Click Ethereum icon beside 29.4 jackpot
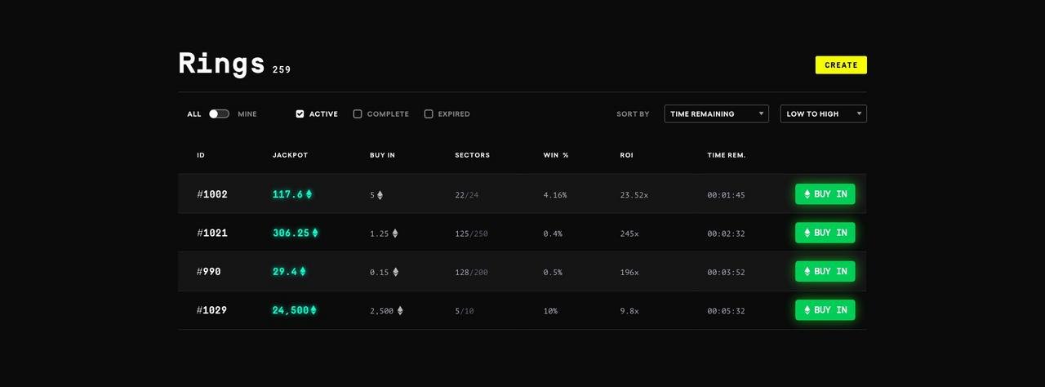 click(x=303, y=271)
